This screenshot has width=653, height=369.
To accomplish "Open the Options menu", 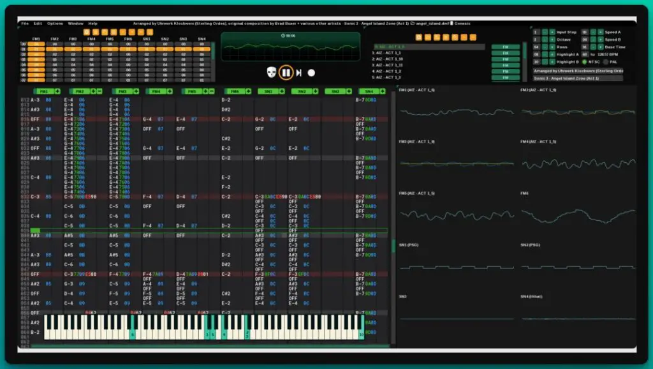I will click(x=55, y=23).
